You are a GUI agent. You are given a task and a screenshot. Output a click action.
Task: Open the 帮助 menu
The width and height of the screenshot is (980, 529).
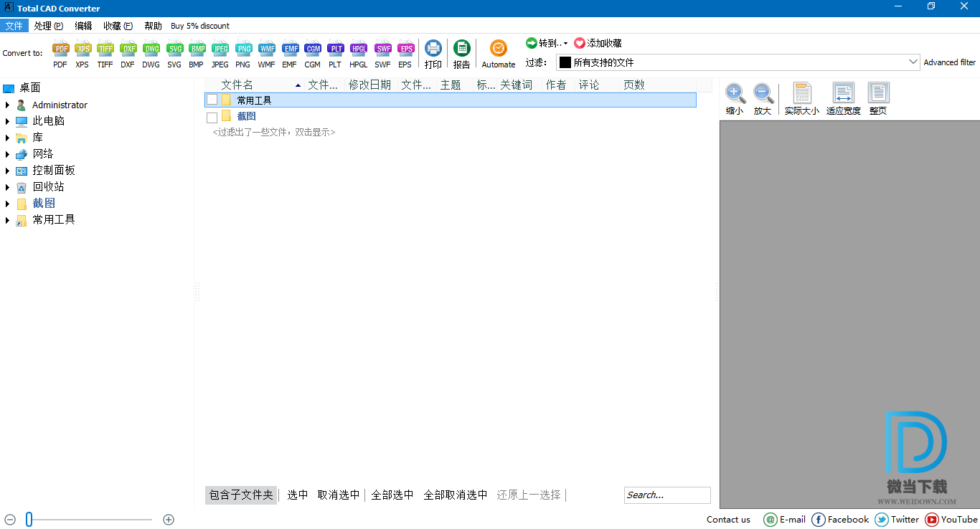153,26
